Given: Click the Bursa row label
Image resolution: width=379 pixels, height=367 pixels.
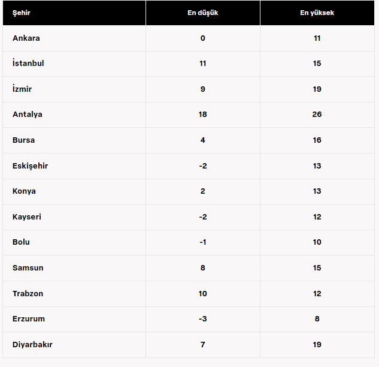Looking at the screenshot, I should click(x=24, y=140).
